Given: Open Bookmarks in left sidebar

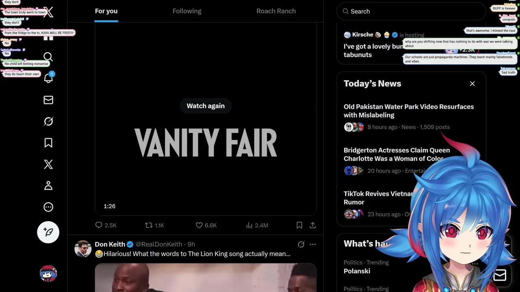Looking at the screenshot, I should 48,143.
